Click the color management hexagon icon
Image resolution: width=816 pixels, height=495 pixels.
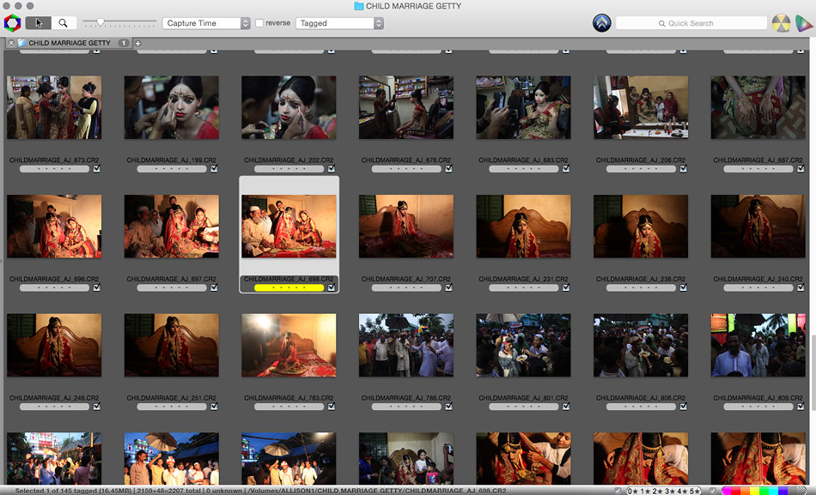12,23
